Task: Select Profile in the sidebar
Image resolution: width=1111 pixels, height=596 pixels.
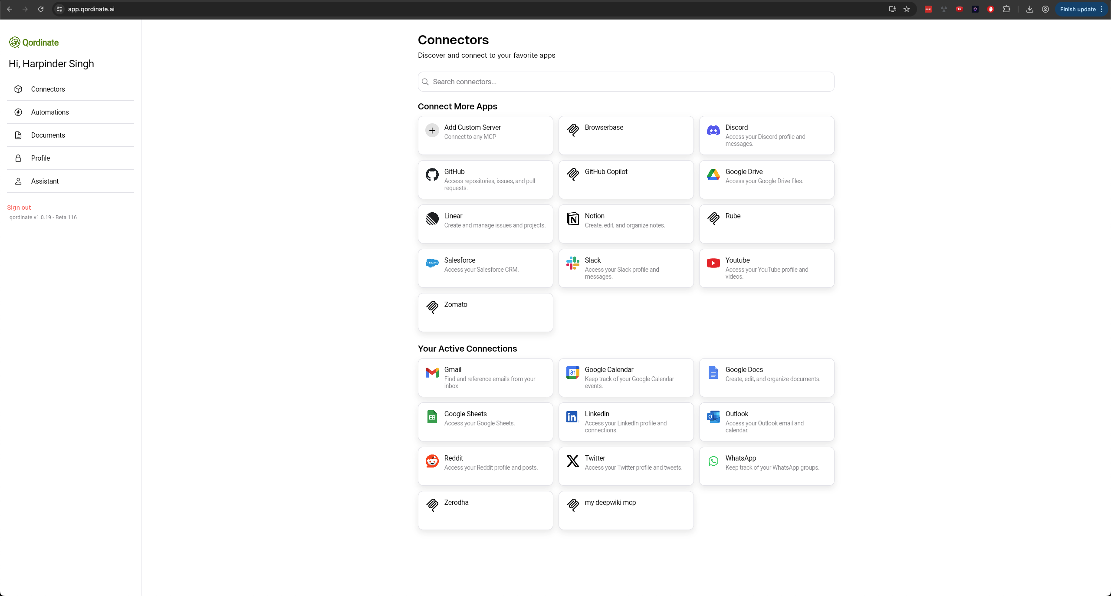Action: click(71, 158)
